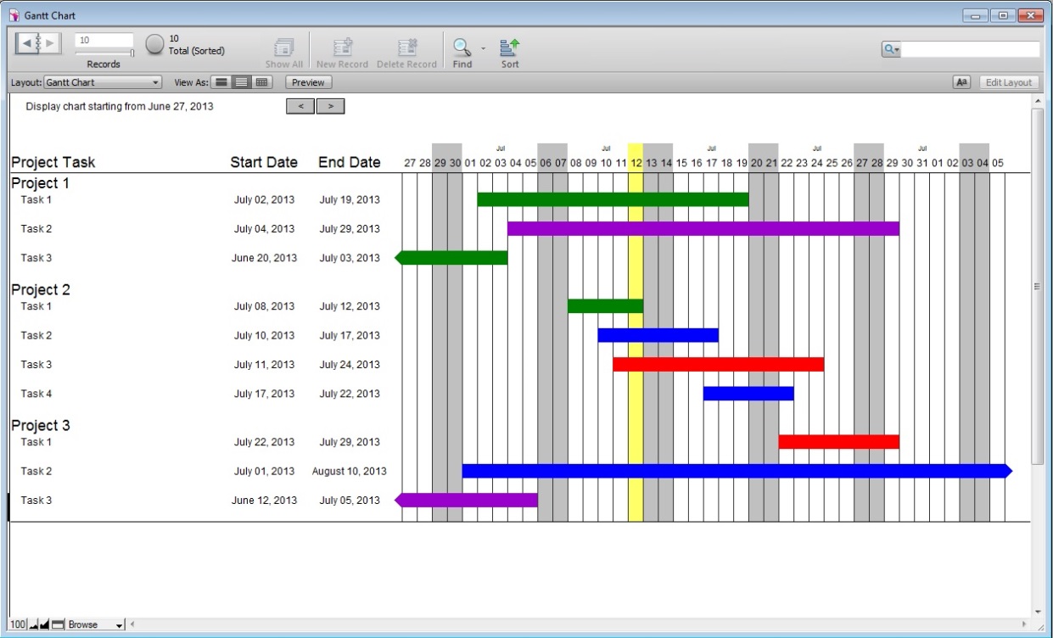Expand the Find options arrow

click(483, 48)
